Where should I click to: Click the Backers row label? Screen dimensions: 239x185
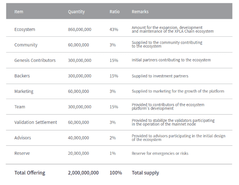(22, 76)
